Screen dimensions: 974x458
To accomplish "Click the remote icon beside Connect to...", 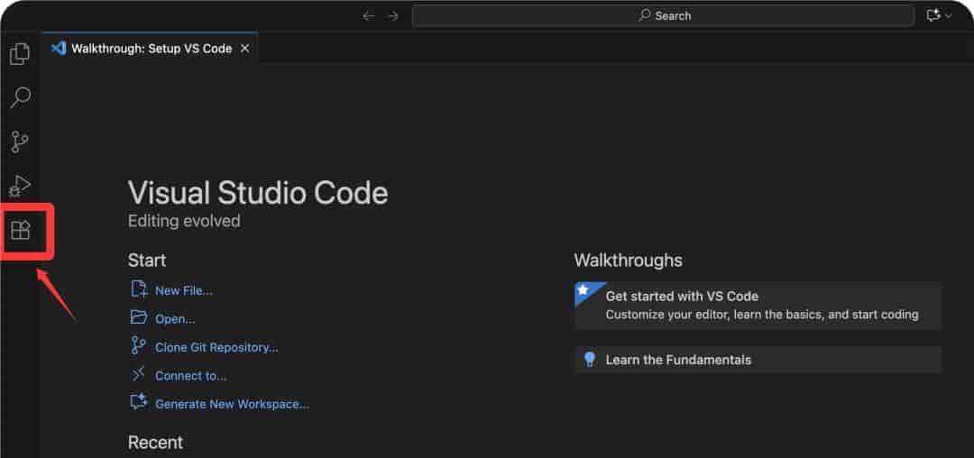I will tap(138, 374).
